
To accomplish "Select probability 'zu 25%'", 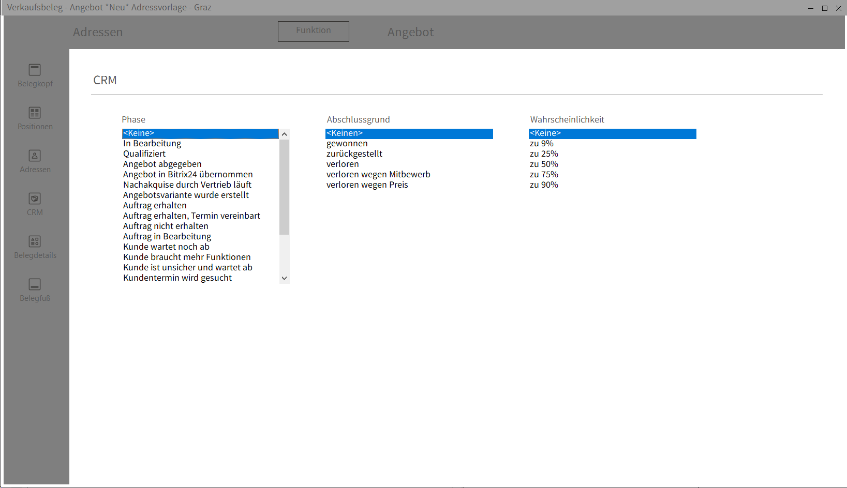I will click(613, 154).
